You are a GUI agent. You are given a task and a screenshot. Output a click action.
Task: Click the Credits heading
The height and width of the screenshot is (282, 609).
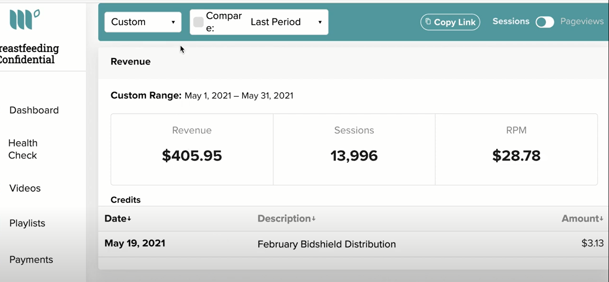pyautogui.click(x=126, y=200)
